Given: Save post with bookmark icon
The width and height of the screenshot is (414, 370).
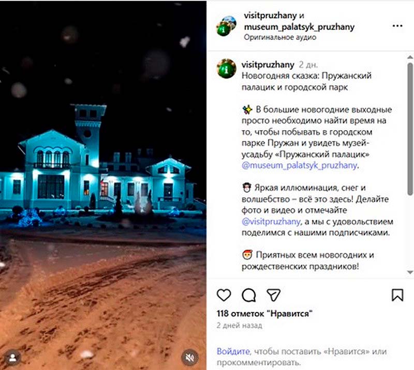Looking at the screenshot, I should [397, 295].
